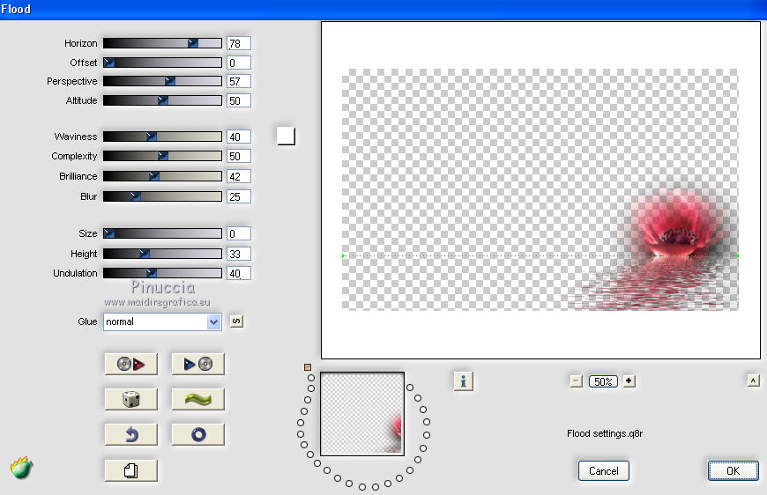
Task: Click the save settings arrow-and-disc button
Action: point(198,364)
